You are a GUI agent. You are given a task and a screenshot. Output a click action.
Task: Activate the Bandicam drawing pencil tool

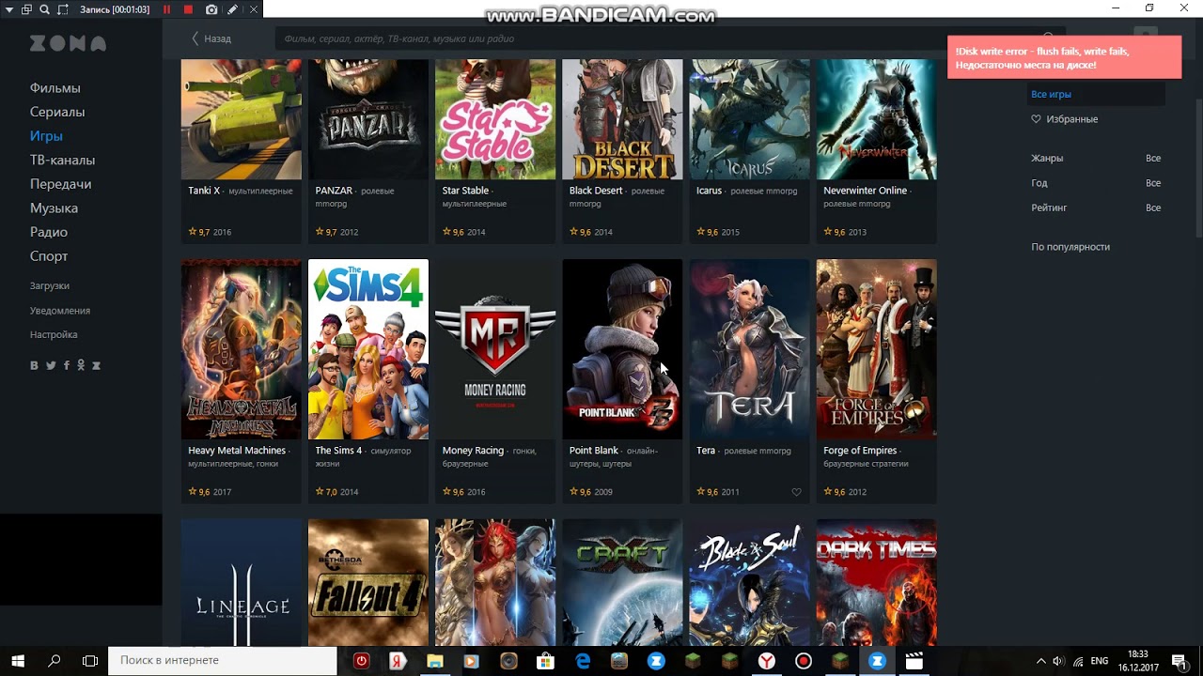click(232, 9)
